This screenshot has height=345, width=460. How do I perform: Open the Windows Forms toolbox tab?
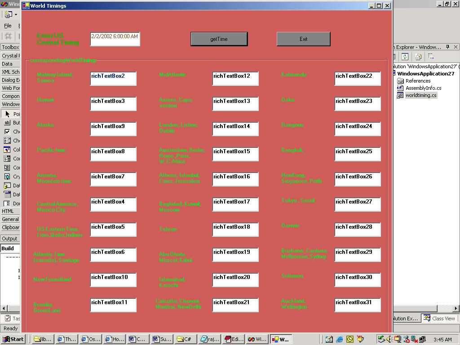10,104
